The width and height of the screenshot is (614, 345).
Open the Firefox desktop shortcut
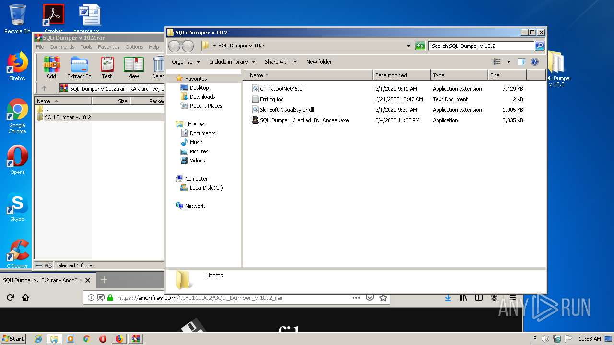17,66
